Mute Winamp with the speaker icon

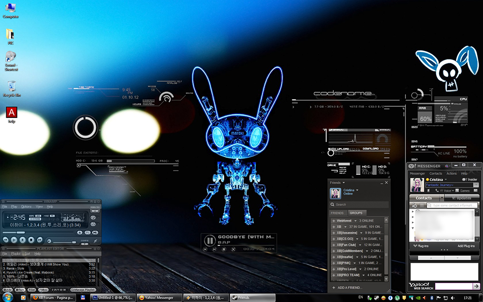(x=49, y=241)
